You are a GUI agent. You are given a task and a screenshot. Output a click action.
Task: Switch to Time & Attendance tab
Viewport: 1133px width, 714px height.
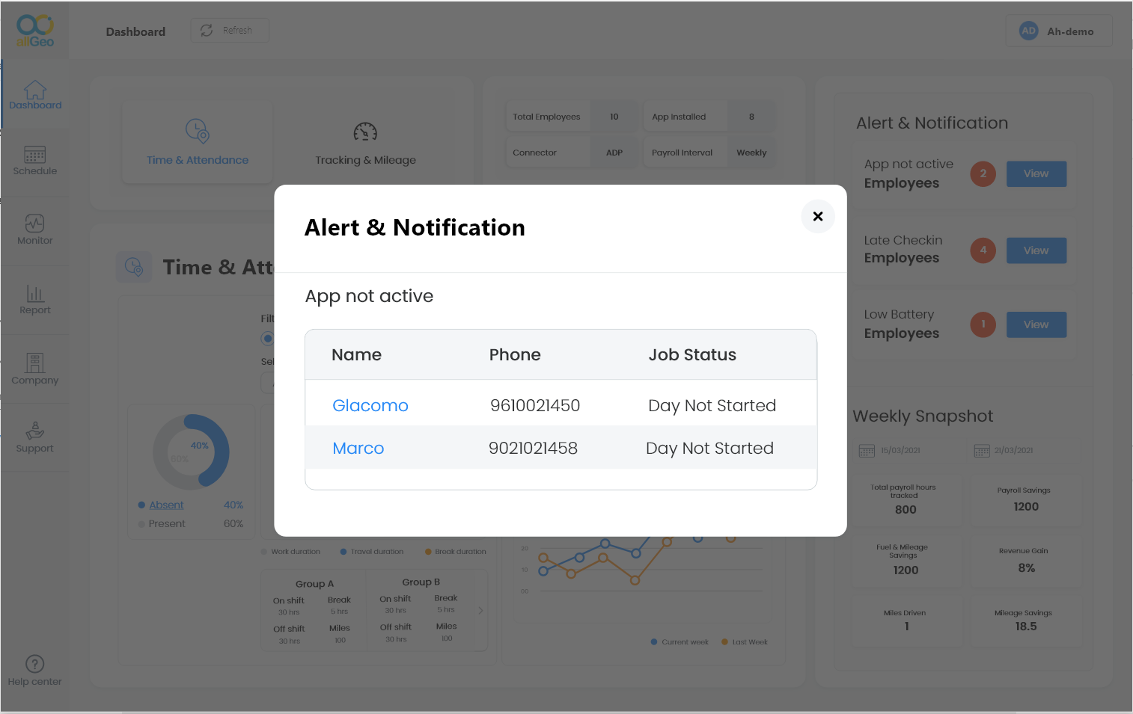198,142
